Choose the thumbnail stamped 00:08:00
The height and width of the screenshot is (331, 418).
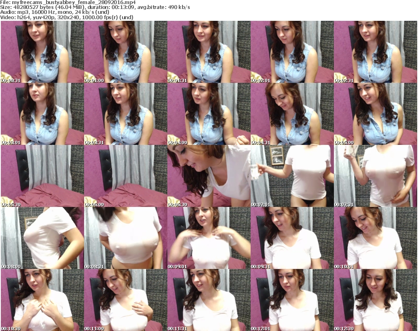click(42, 238)
